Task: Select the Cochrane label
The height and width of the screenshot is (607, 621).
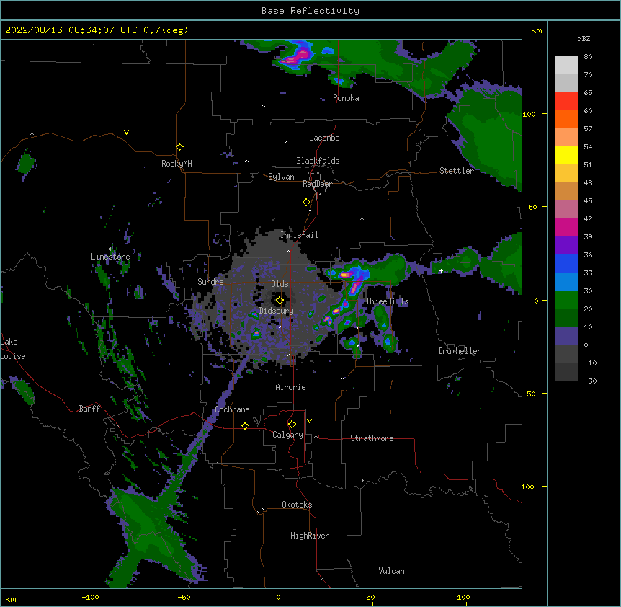Action: click(232, 409)
